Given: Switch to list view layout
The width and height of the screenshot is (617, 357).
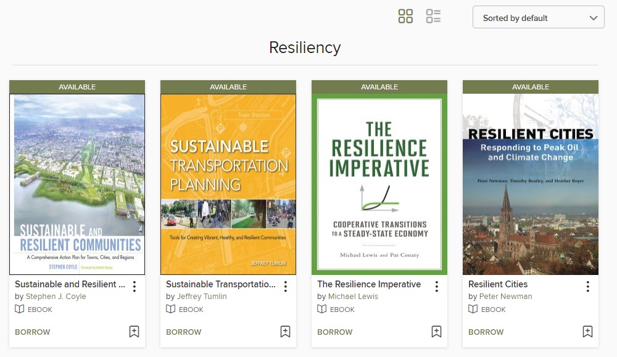Looking at the screenshot, I should tap(433, 17).
